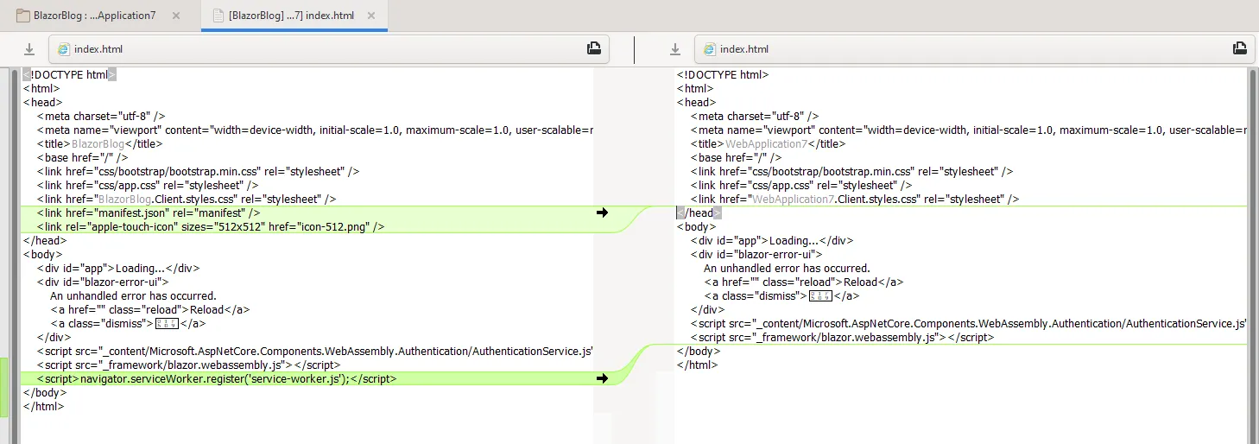This screenshot has width=1259, height=444.
Task: Click the apple-touch-icon link line
Action: pos(210,226)
